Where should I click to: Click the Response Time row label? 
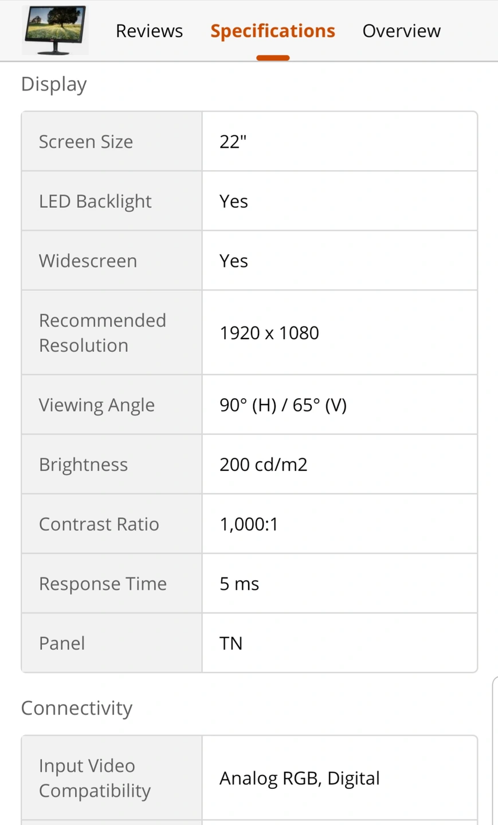[x=103, y=584]
